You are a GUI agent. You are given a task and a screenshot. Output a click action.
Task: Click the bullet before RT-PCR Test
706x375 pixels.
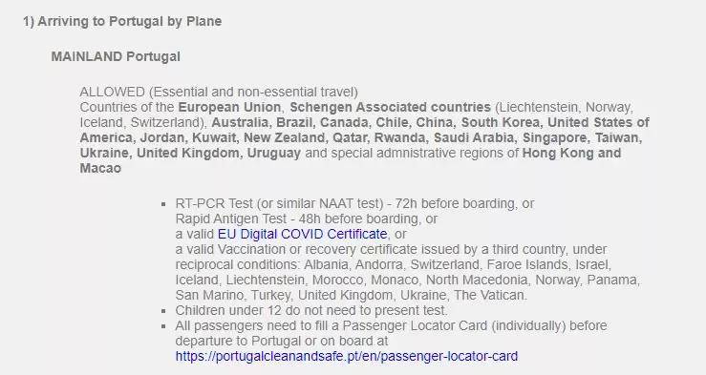coord(163,204)
